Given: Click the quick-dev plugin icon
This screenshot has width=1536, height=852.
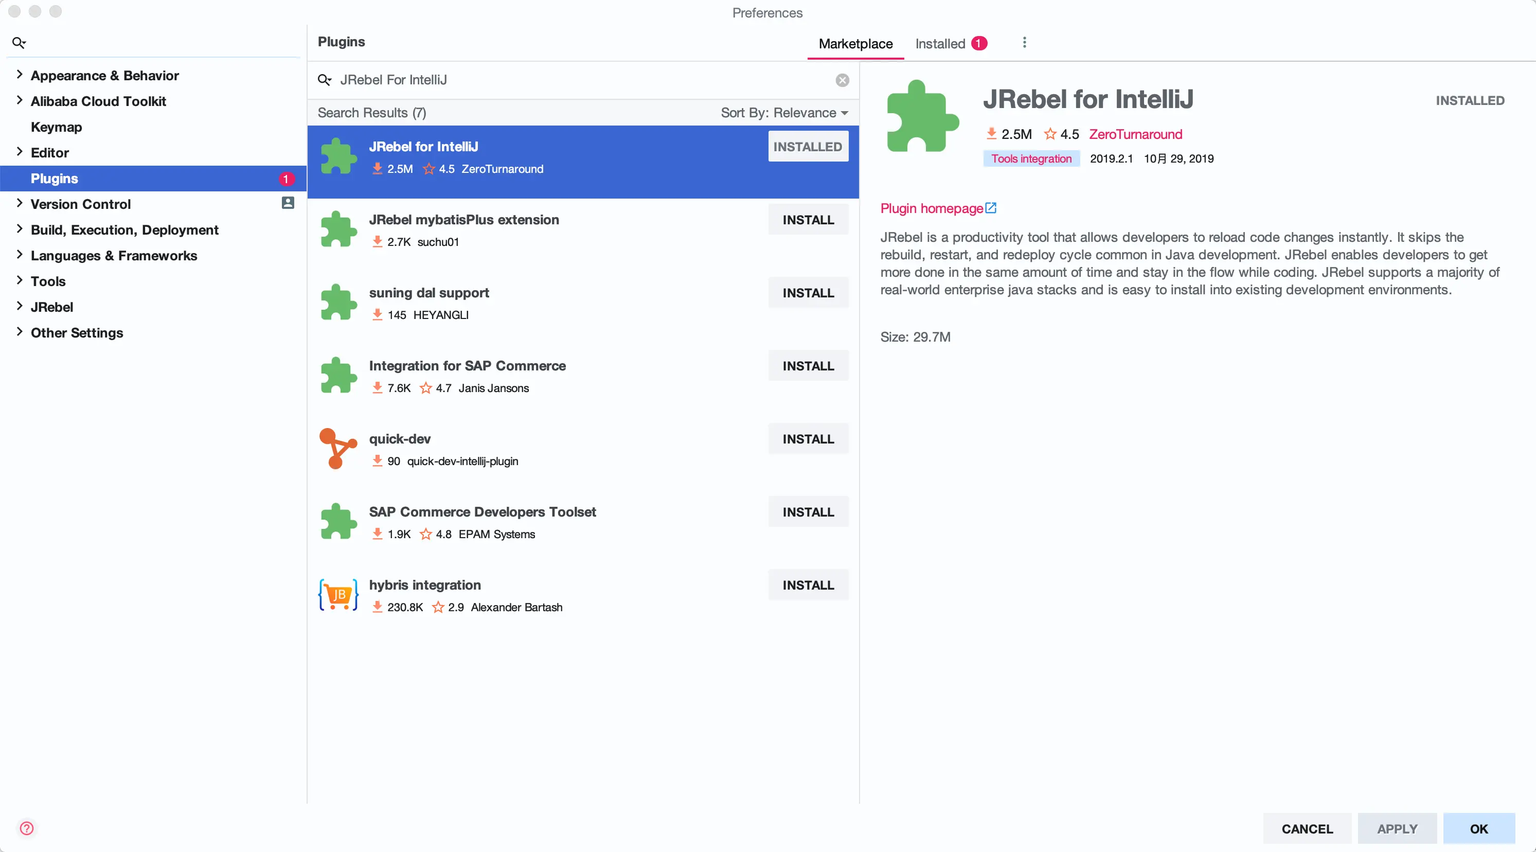Looking at the screenshot, I should pyautogui.click(x=338, y=448).
